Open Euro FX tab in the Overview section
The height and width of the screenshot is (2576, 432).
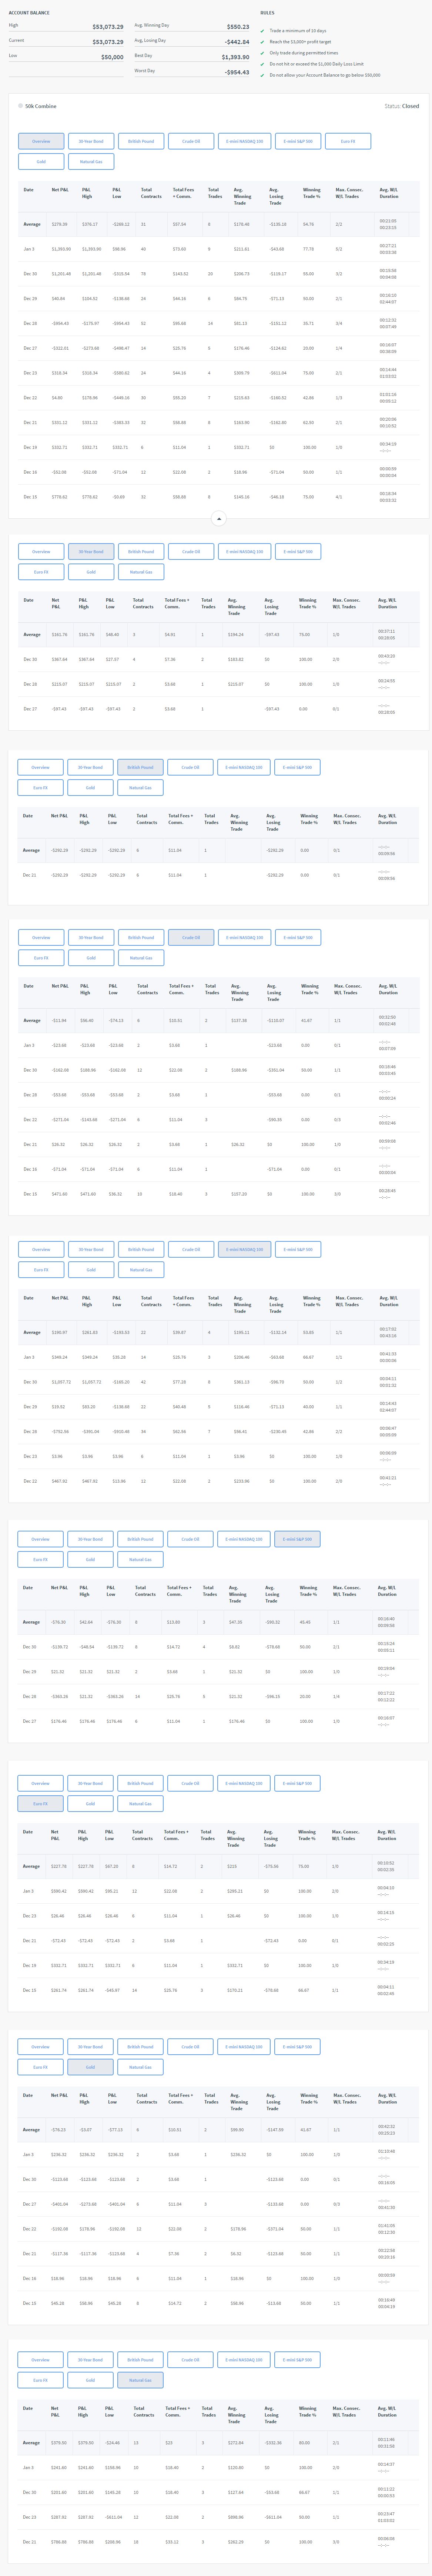coord(348,141)
